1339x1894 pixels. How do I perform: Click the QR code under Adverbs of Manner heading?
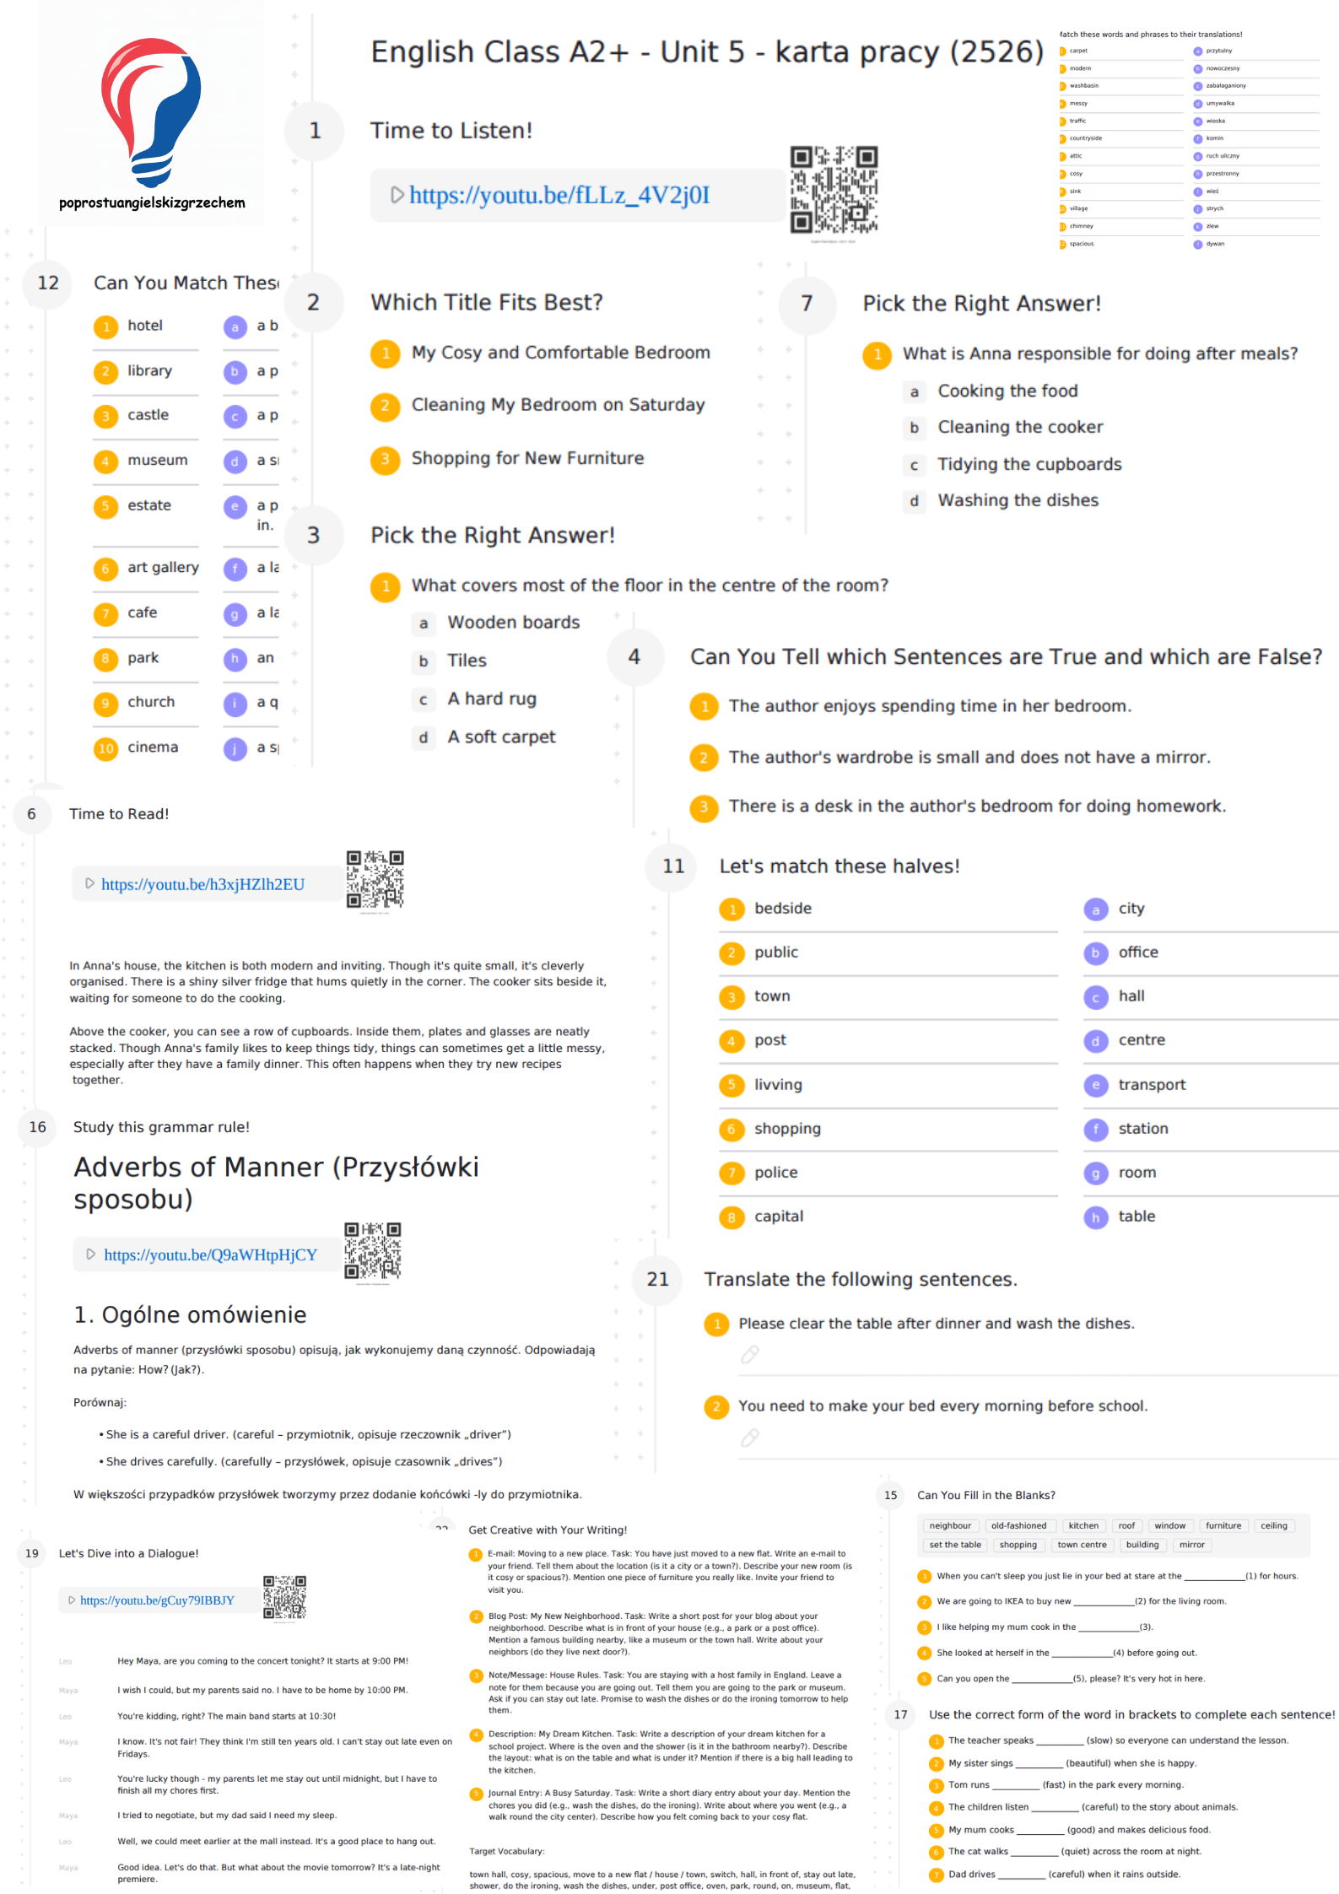(x=372, y=1249)
